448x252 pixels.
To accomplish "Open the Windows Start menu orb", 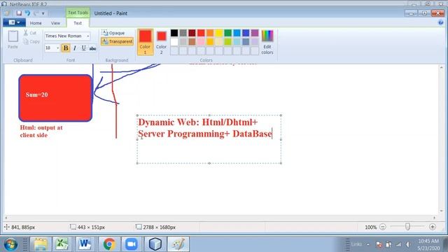I will point(10,244).
